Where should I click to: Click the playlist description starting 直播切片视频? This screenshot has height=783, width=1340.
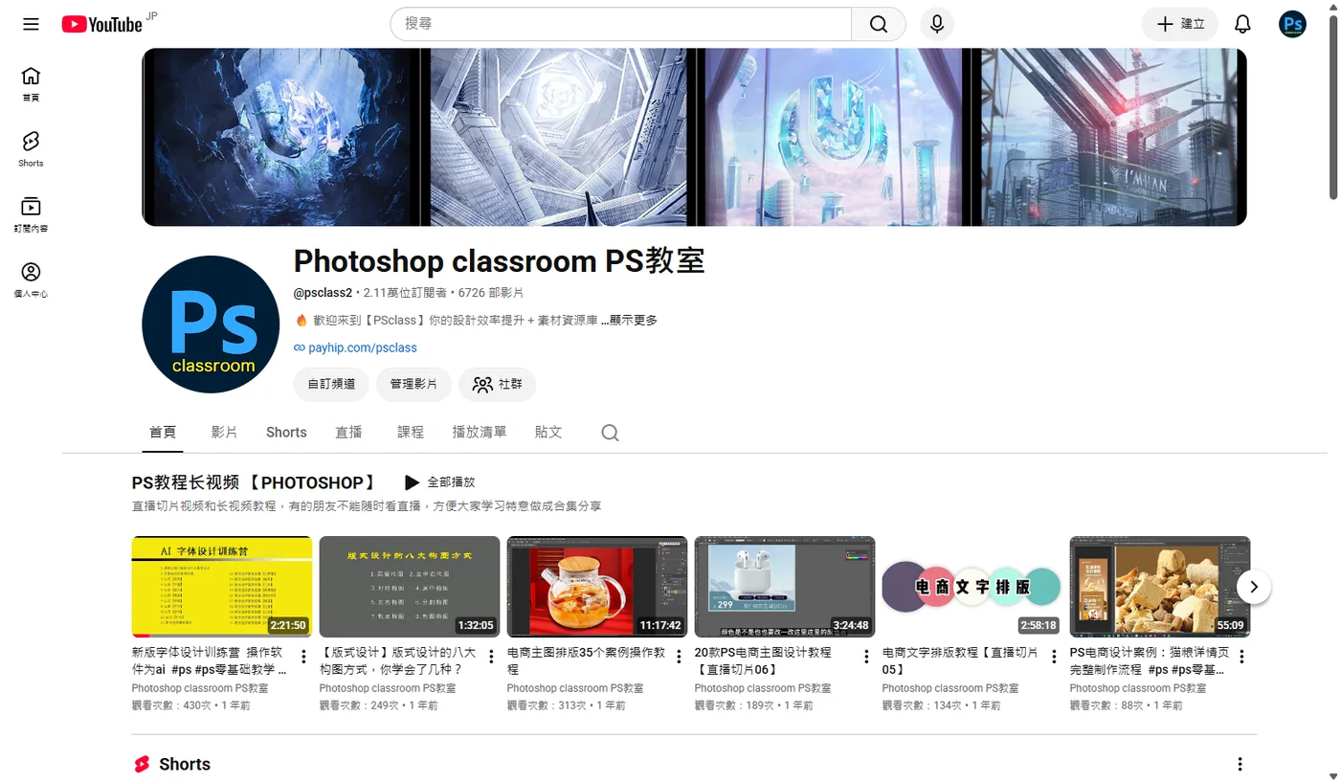[367, 505]
